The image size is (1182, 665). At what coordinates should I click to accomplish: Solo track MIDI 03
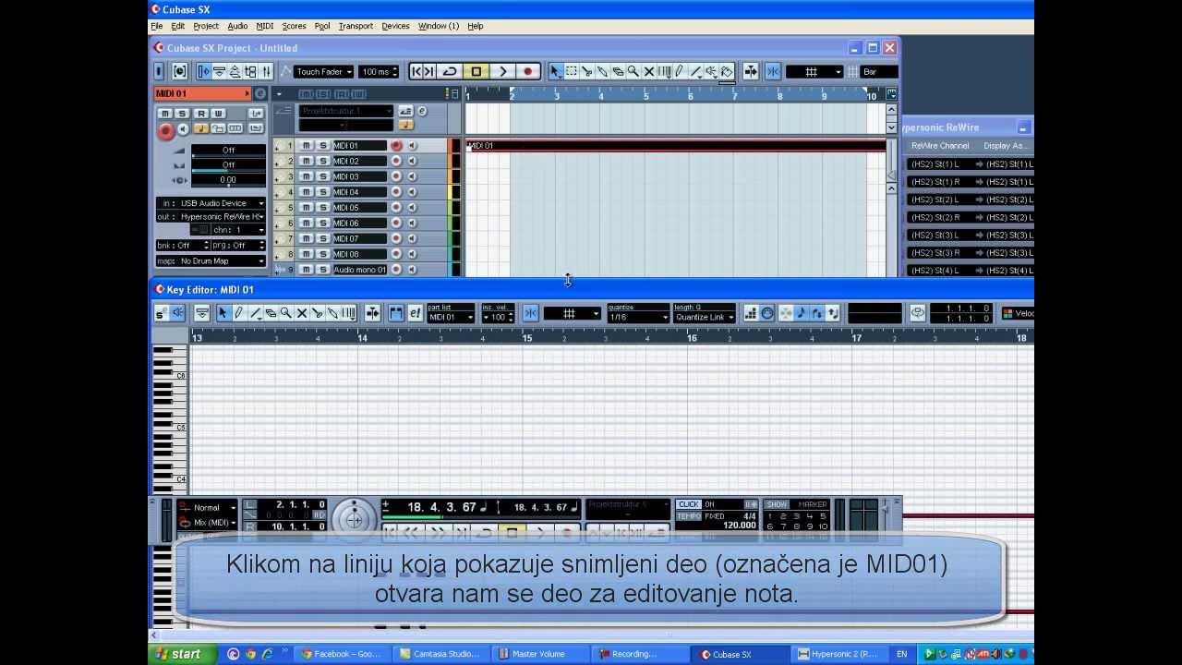322,176
